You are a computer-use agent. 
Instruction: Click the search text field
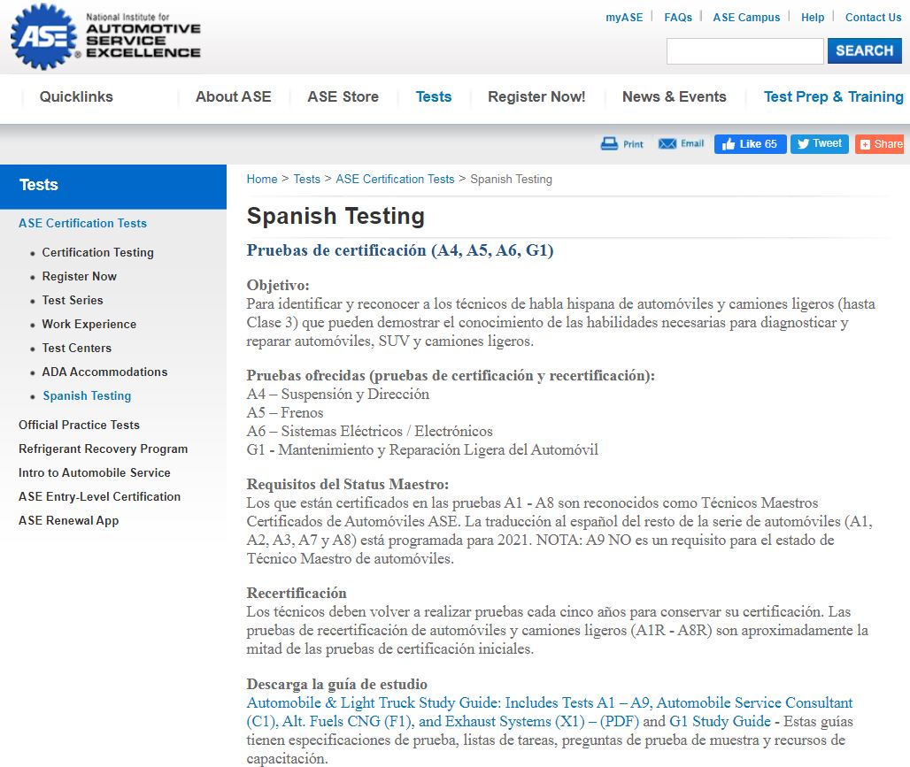(x=744, y=51)
